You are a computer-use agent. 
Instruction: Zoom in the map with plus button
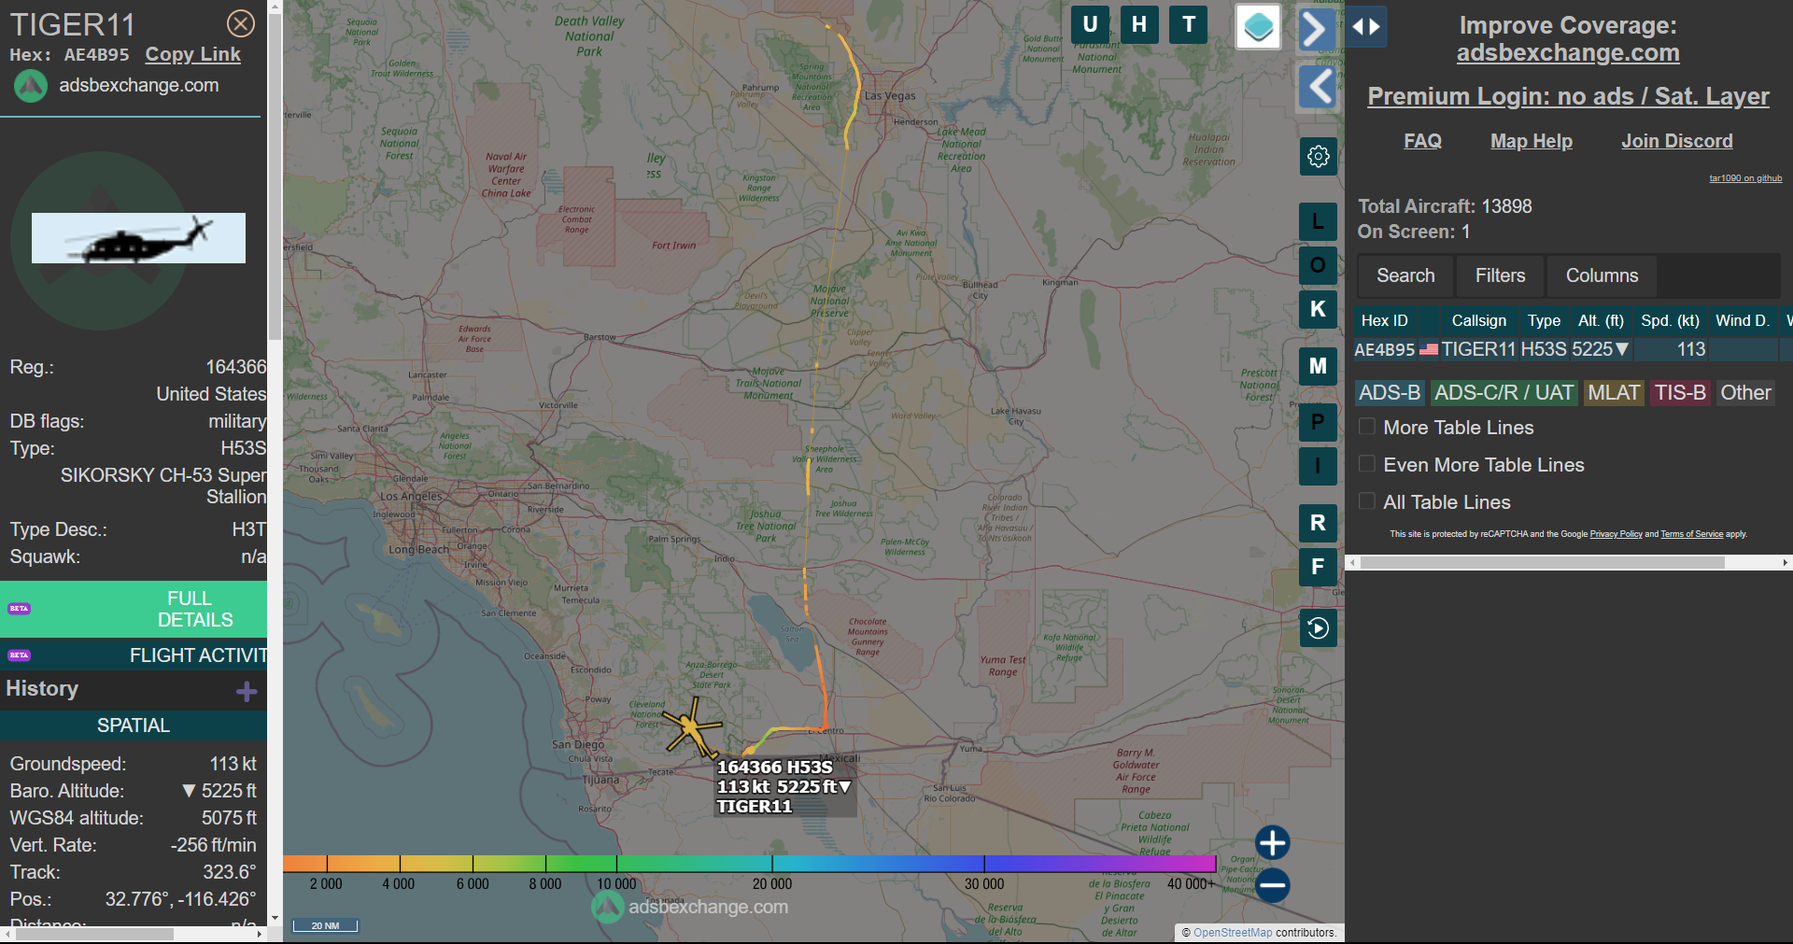(1272, 842)
